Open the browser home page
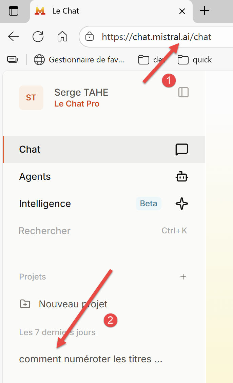 [62, 37]
